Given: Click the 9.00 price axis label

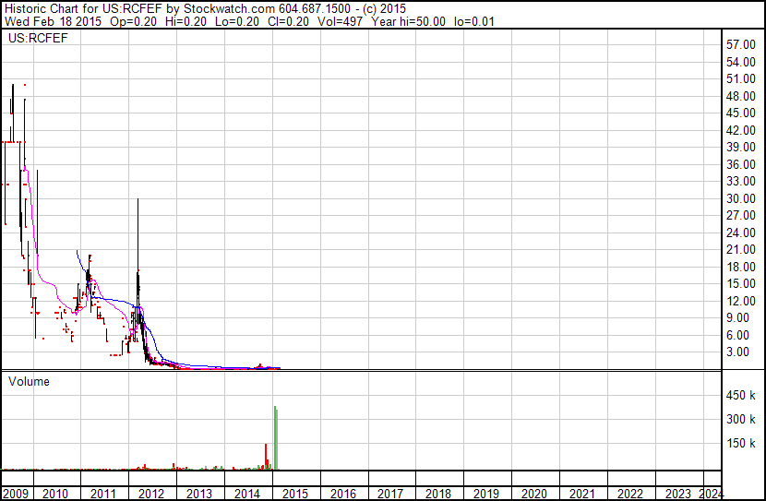Looking at the screenshot, I should [737, 318].
